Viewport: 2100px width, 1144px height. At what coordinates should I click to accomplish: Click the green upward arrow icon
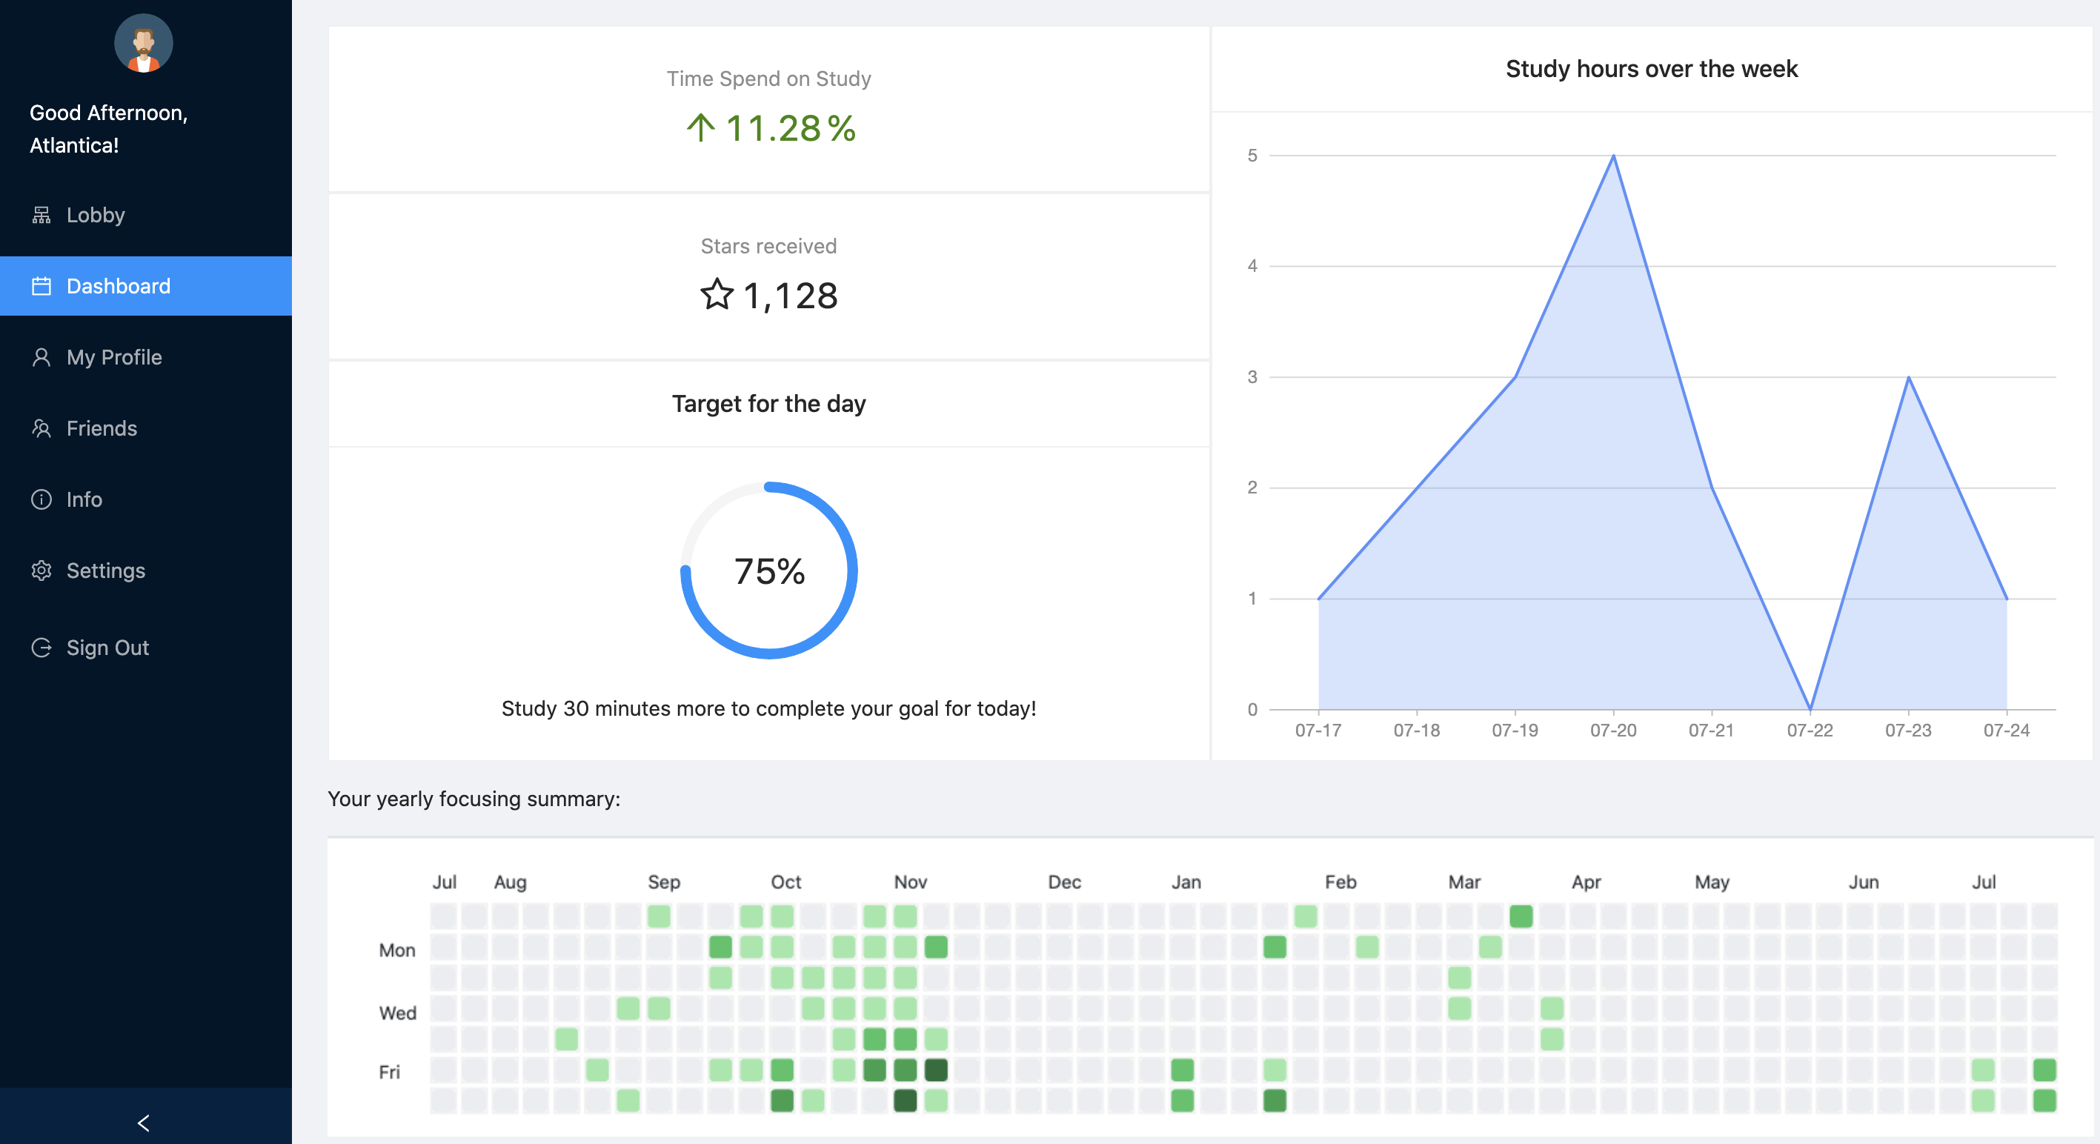click(x=700, y=128)
